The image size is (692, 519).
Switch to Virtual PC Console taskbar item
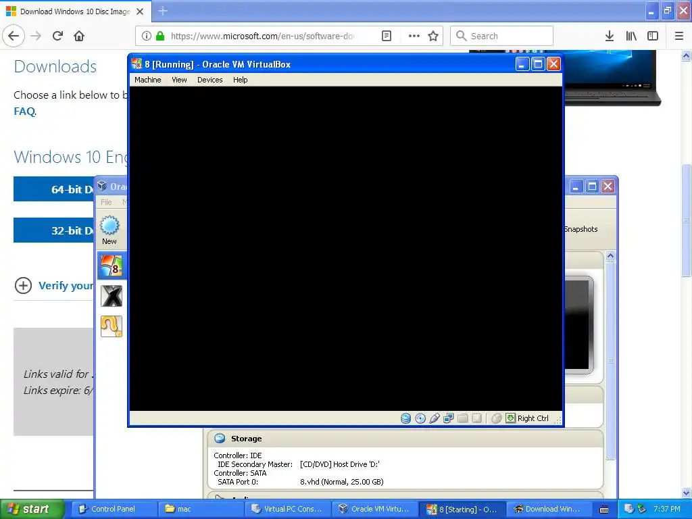pyautogui.click(x=288, y=509)
